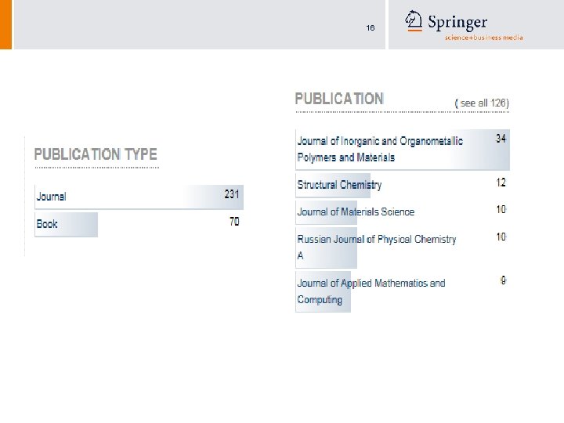
Task: Click the Springer horse logo icon
Action: pyautogui.click(x=414, y=21)
